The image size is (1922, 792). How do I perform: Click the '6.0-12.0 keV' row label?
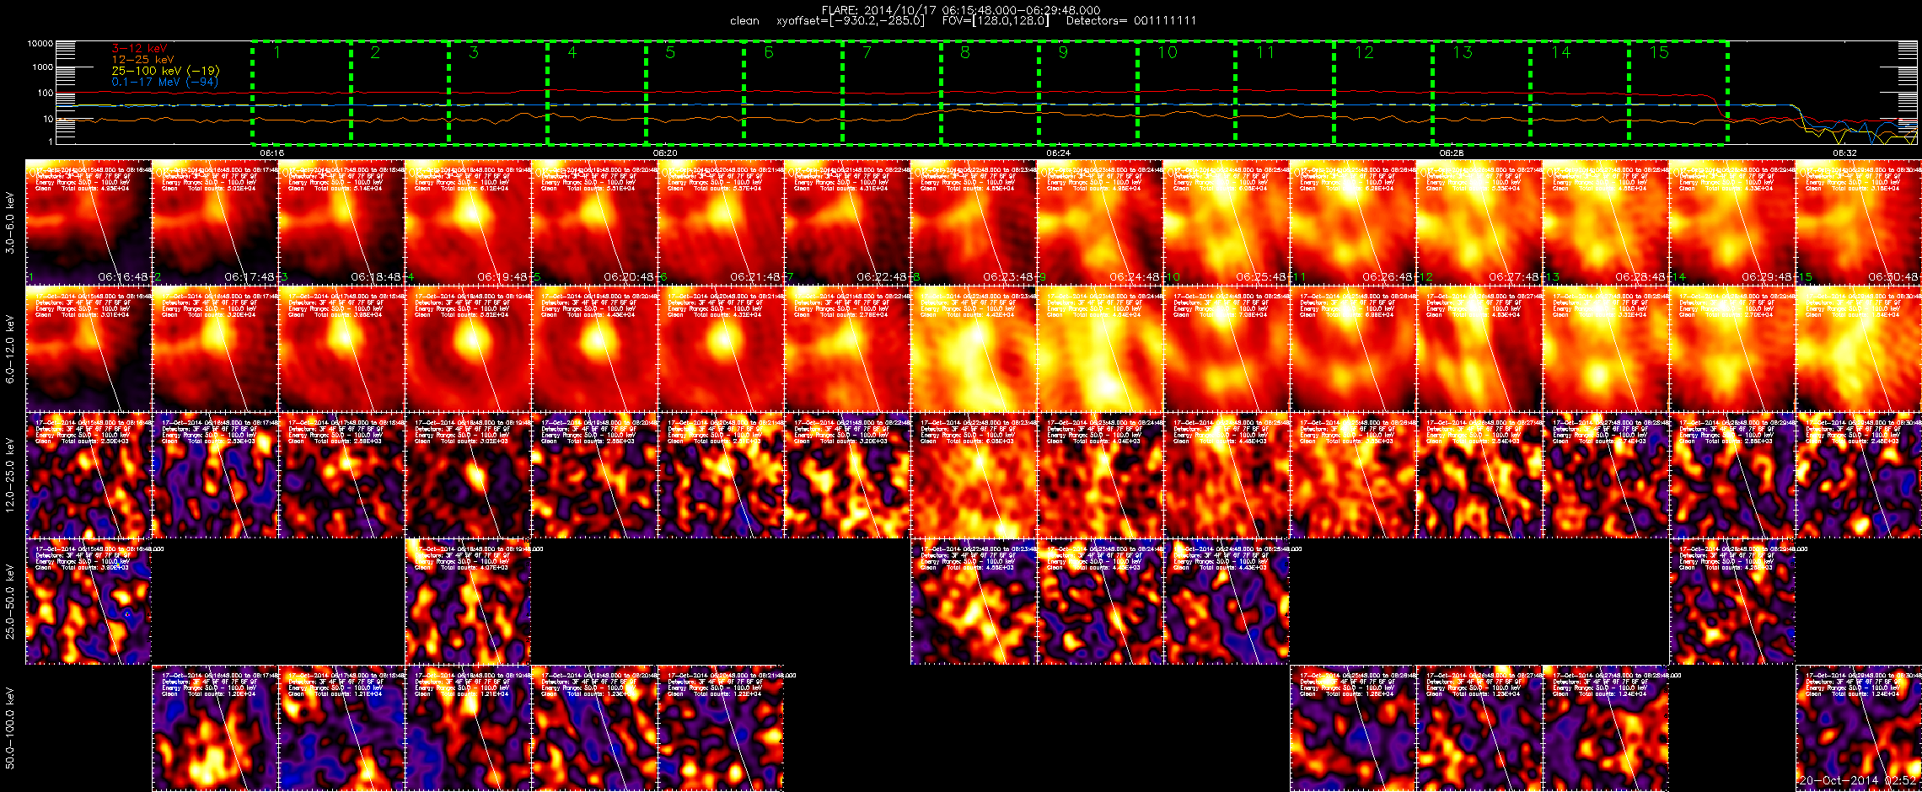point(10,350)
